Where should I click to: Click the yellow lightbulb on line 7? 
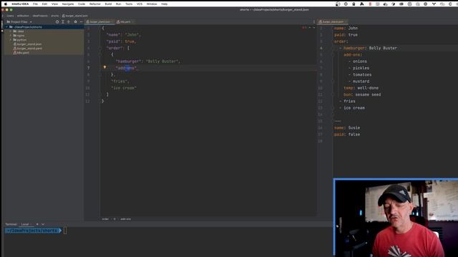pos(104,67)
